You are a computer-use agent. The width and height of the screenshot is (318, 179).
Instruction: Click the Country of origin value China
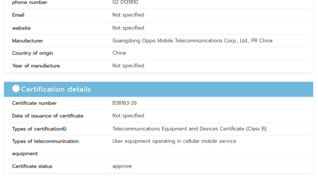click(119, 53)
